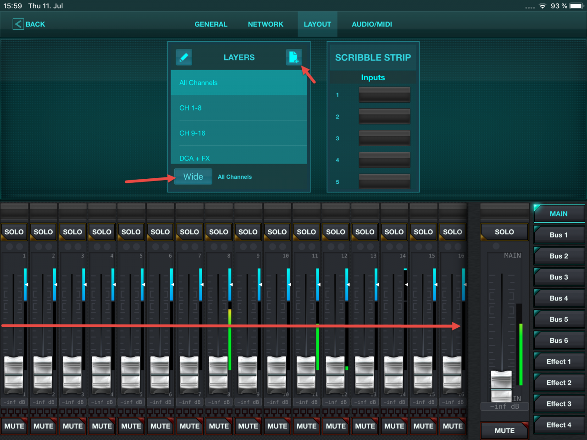Tap the battery icon in status bar
Screen dimensions: 587x440
click(x=576, y=6)
